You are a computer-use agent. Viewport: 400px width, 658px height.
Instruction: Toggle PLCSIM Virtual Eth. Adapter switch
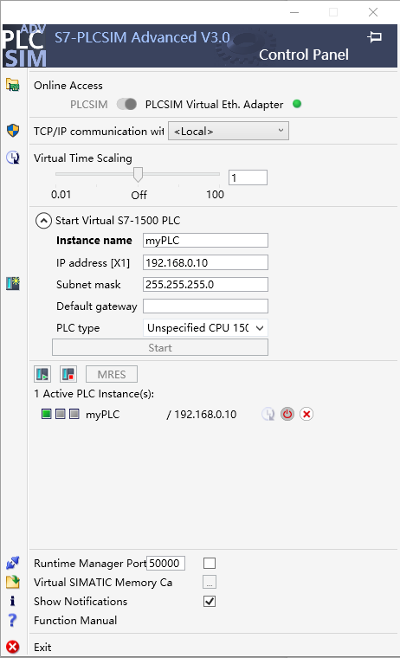[126, 104]
